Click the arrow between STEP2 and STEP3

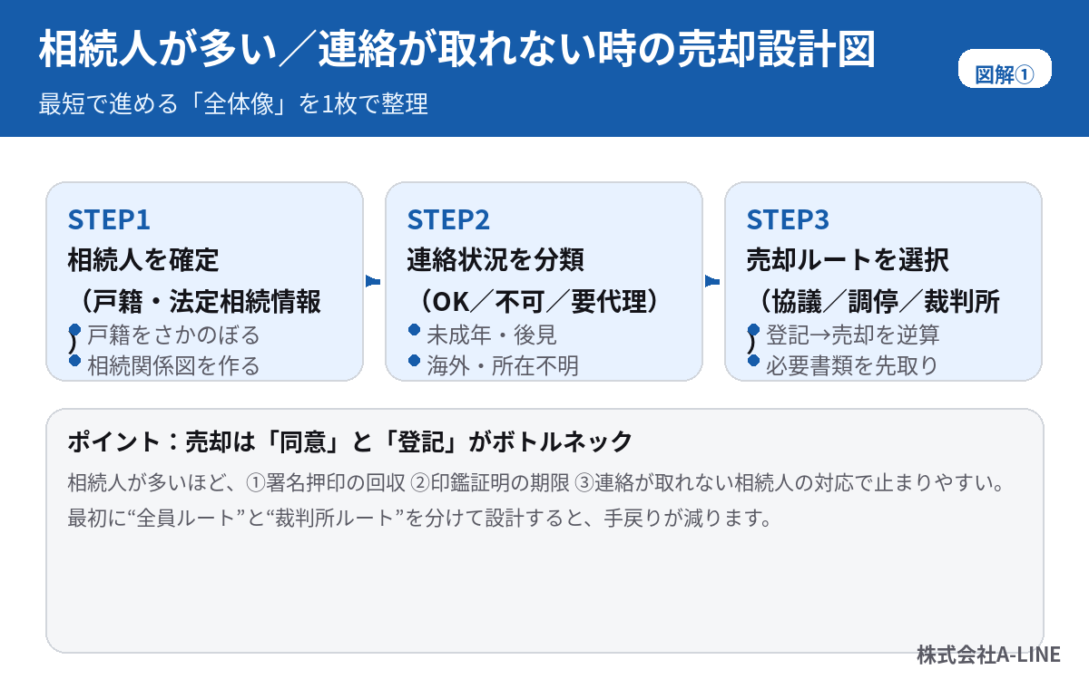[712, 281]
